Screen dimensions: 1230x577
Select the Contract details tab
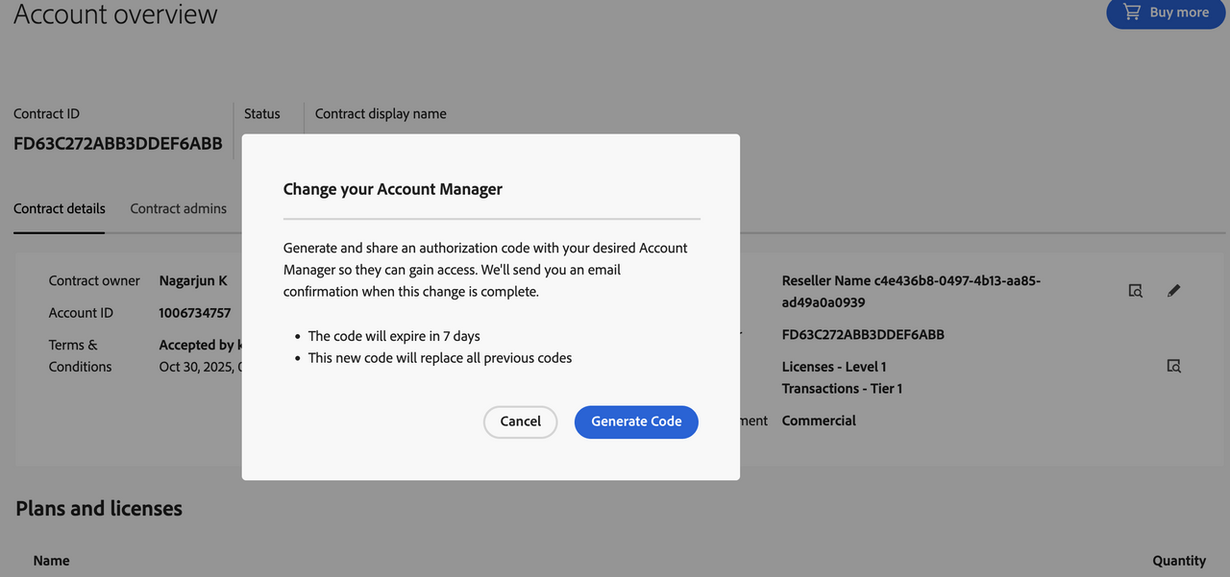(60, 208)
